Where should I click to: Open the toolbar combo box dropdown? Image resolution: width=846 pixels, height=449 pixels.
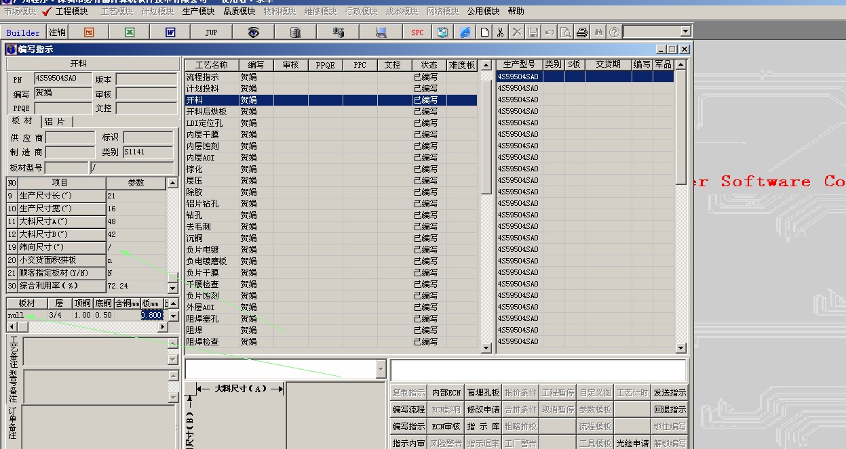pyautogui.click(x=685, y=31)
